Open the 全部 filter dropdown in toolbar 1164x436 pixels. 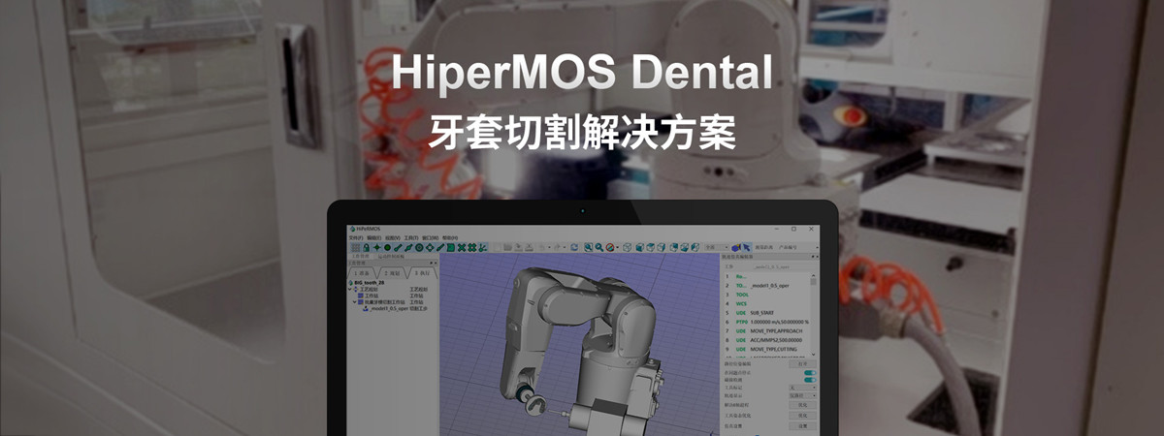pyautogui.click(x=715, y=248)
